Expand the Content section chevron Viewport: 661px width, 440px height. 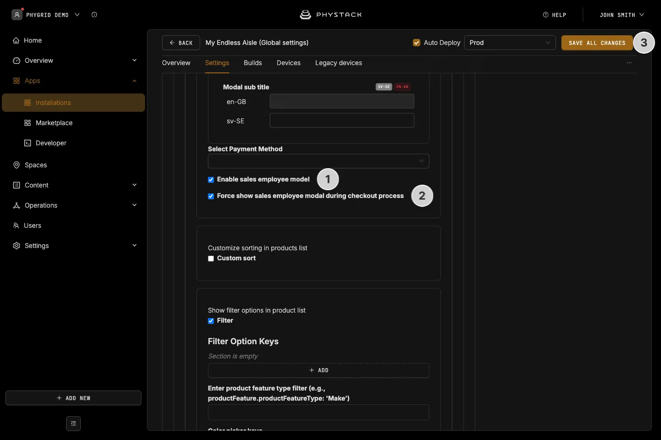134,185
